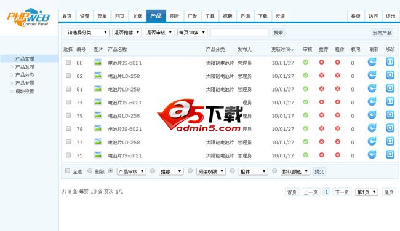This screenshot has width=400, height=231.
Task: Open the image thumbnail of product 82
Action: click(98, 76)
